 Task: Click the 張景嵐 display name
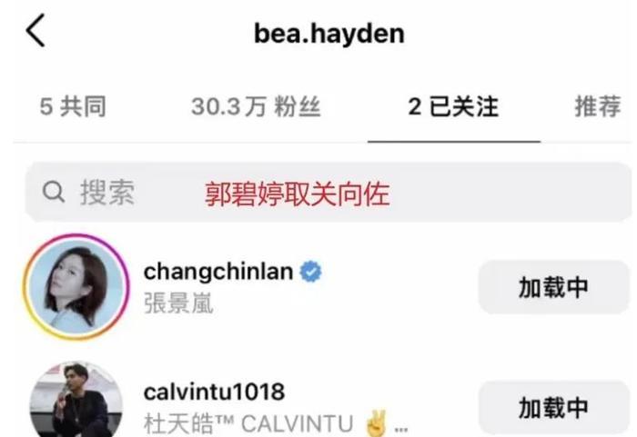click(x=178, y=303)
